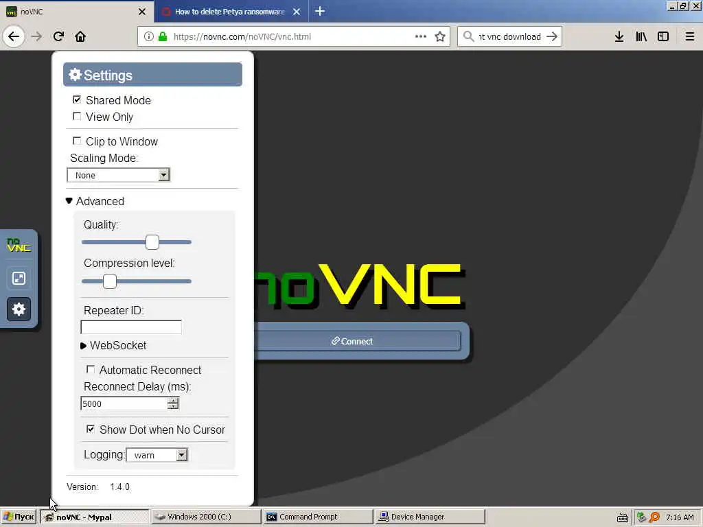703x527 pixels.
Task: Collapse the Advanced section
Action: tap(95, 201)
